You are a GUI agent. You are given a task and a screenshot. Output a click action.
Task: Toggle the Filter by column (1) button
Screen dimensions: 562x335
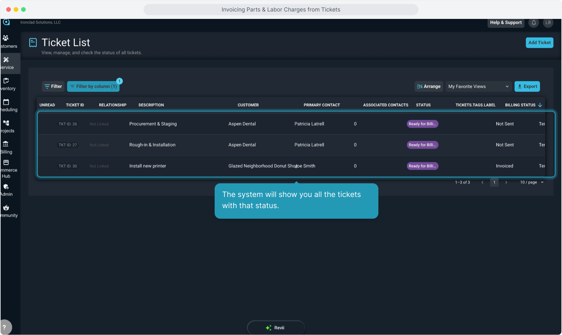point(93,87)
